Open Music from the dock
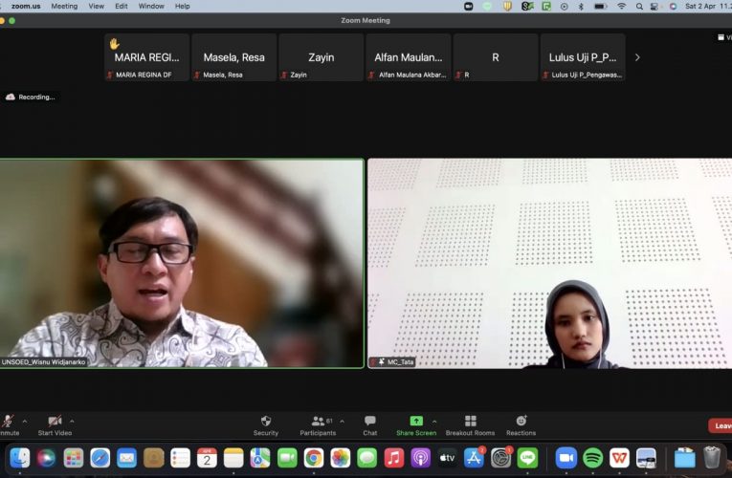The height and width of the screenshot is (478, 732). 394,458
